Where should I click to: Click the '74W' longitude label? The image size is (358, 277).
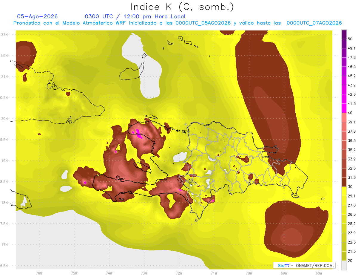[x=109, y=273]
